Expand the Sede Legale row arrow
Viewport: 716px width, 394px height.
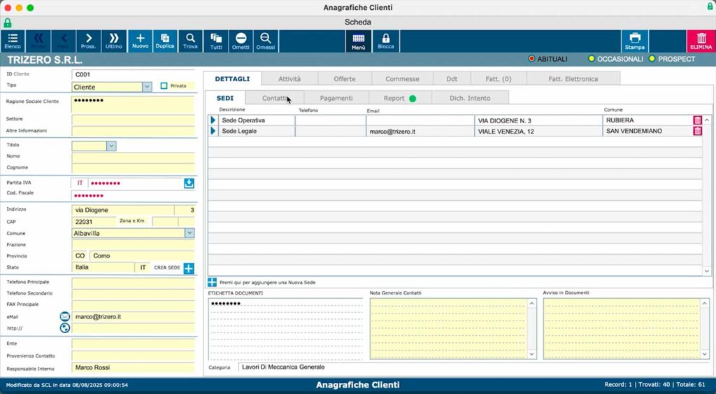213,131
